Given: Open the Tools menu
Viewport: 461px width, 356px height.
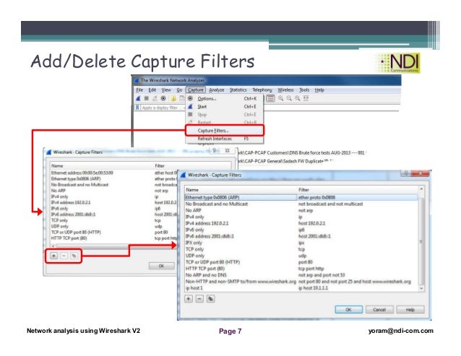Looking at the screenshot, I should coord(304,90).
